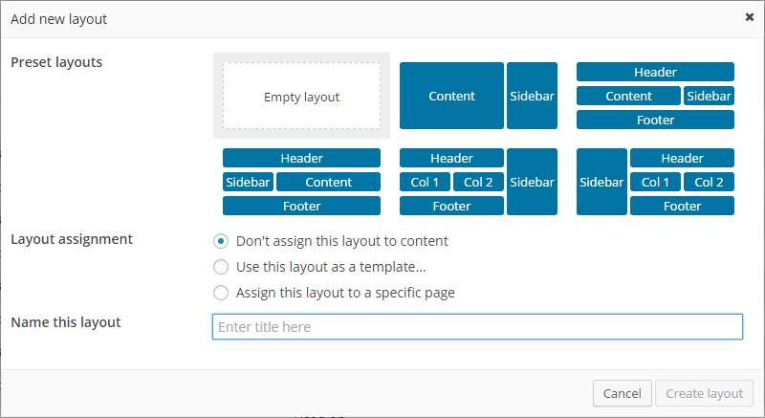Select the Header, Sidebar, Content, Footer preset
The image size is (765, 418).
[x=301, y=182]
